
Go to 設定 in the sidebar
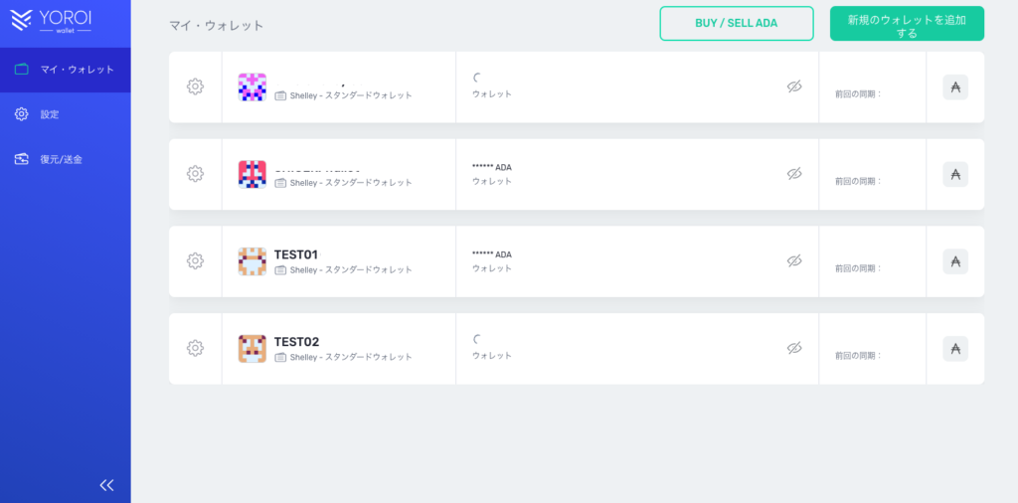coord(50,114)
